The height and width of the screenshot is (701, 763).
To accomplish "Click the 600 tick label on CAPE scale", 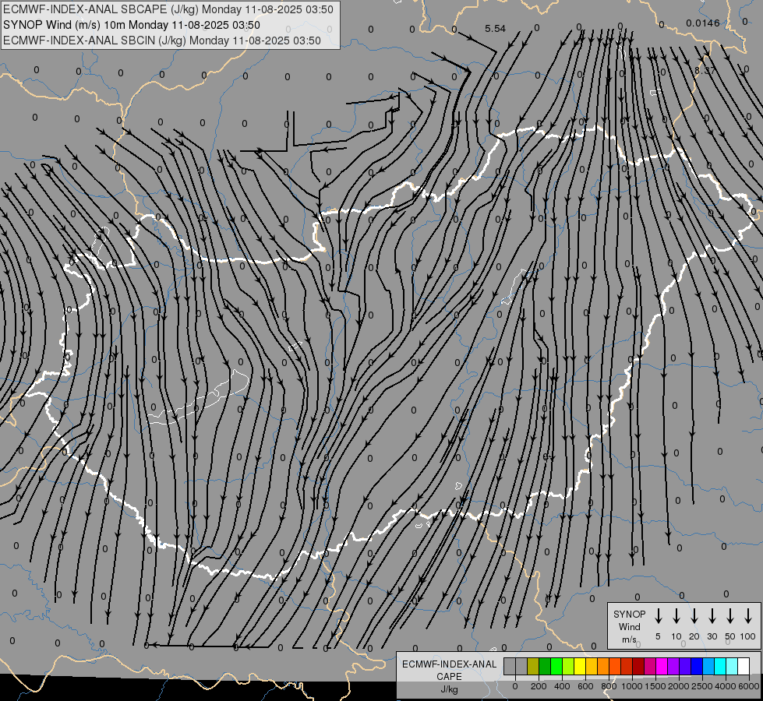I will click(x=585, y=686).
